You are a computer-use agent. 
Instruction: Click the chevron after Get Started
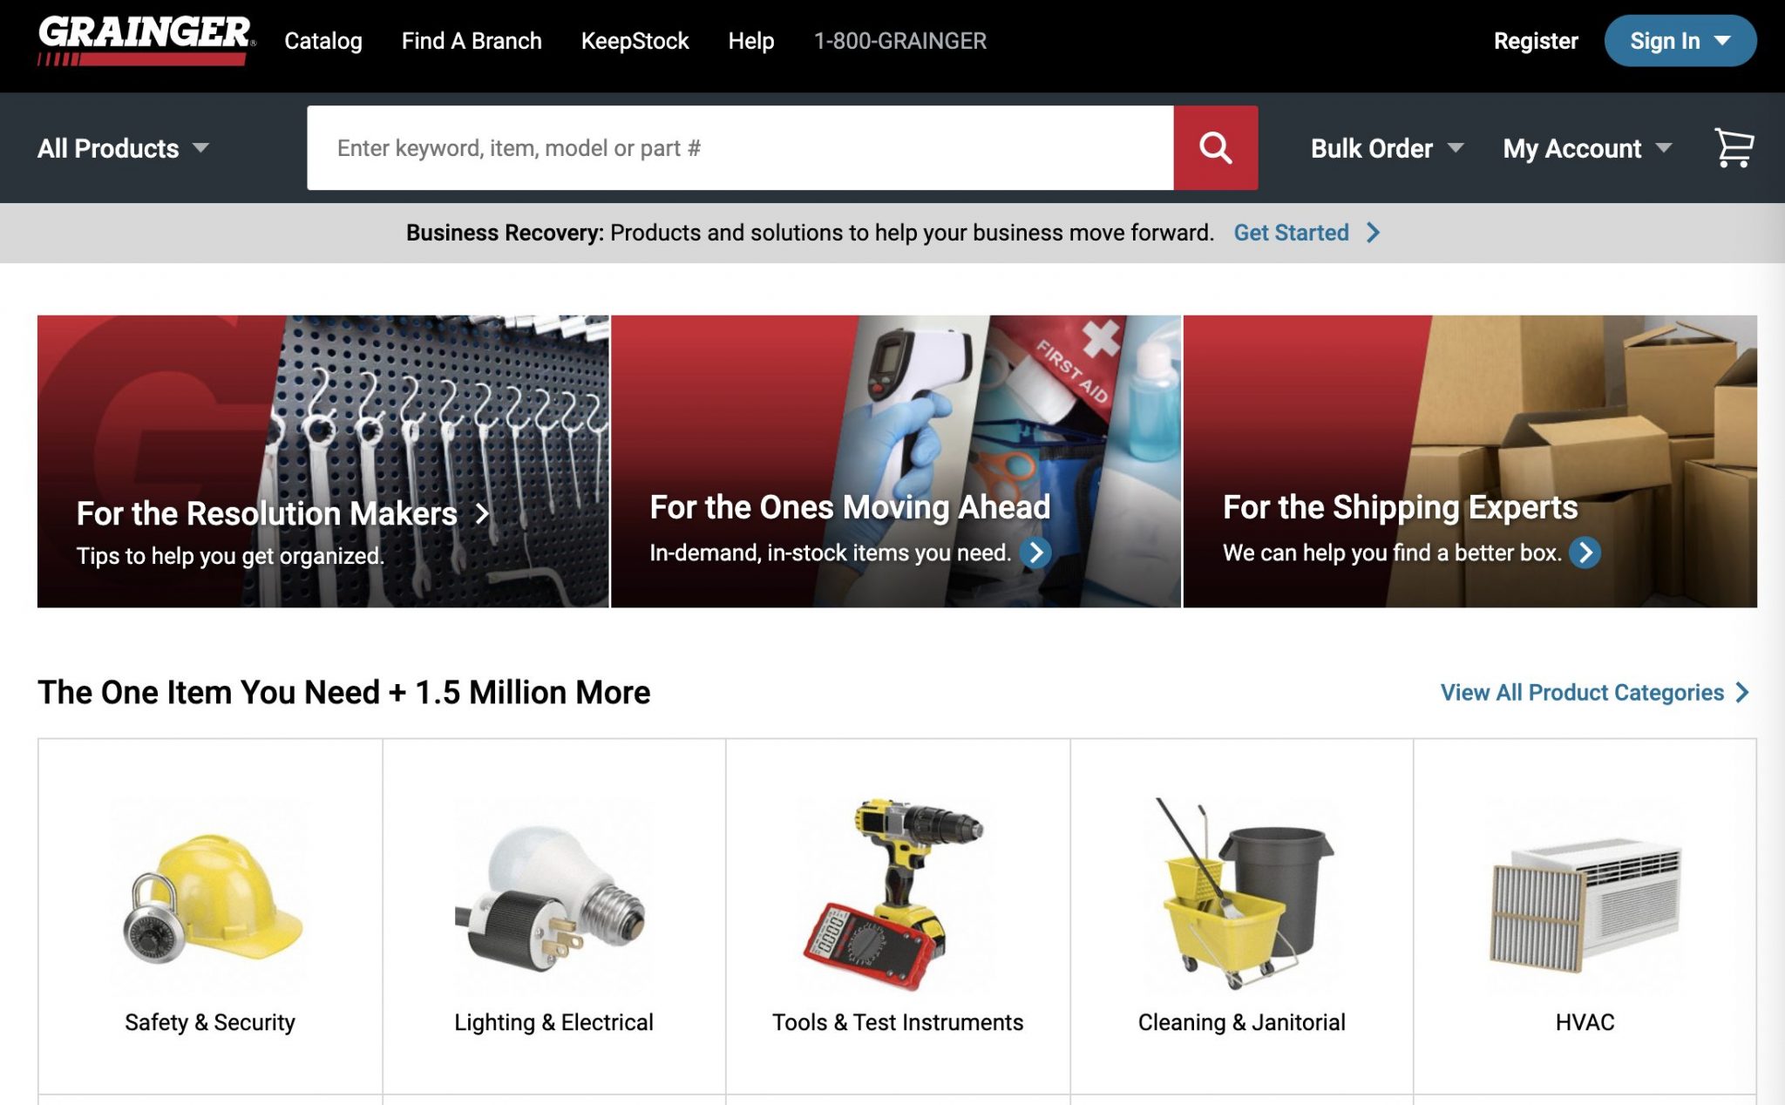point(1373,233)
